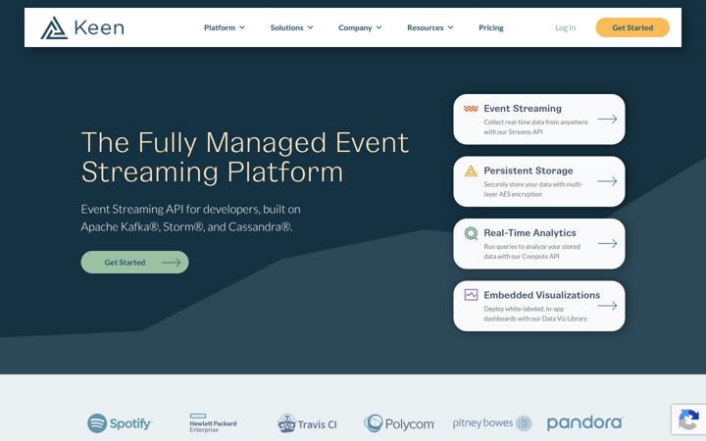The image size is (706, 441).
Task: Click the reCAPTCHA badge icon
Action: click(x=688, y=420)
